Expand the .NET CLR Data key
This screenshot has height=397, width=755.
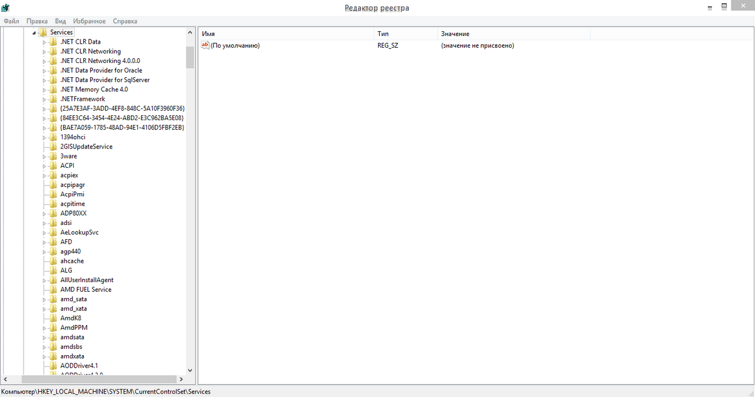[44, 42]
